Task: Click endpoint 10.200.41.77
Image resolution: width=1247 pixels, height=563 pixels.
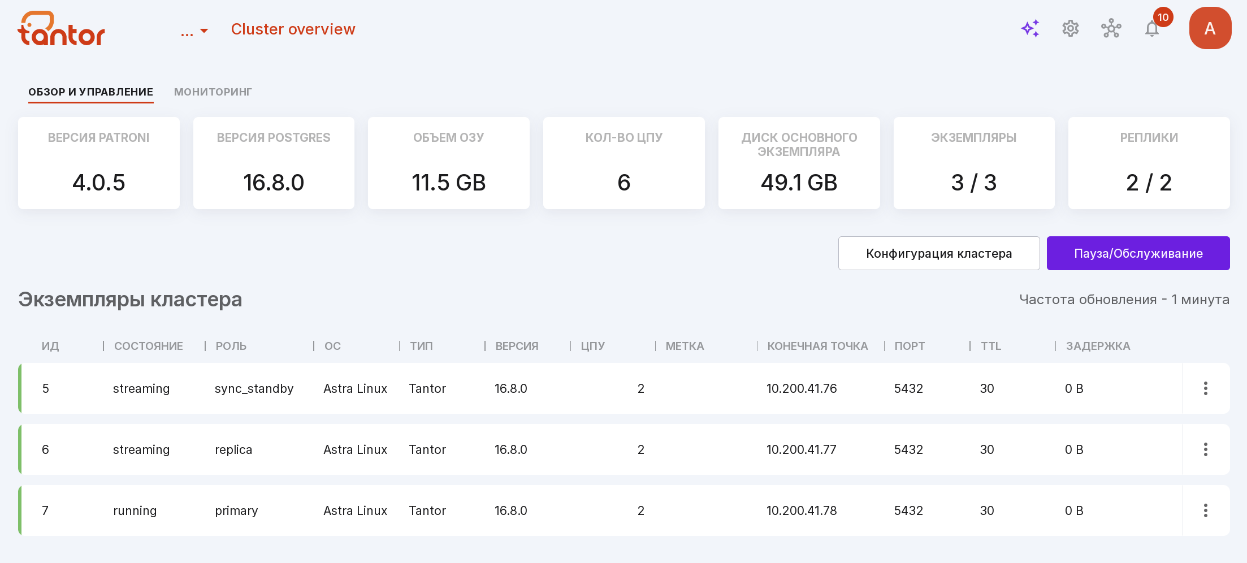Action: pos(802,449)
